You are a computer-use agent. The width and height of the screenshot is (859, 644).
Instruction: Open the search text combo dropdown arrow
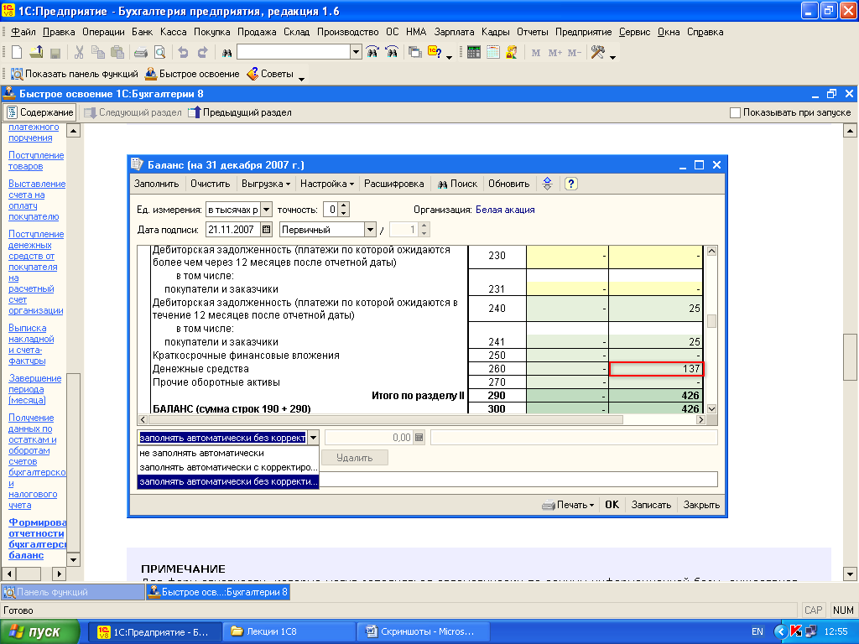(x=356, y=53)
